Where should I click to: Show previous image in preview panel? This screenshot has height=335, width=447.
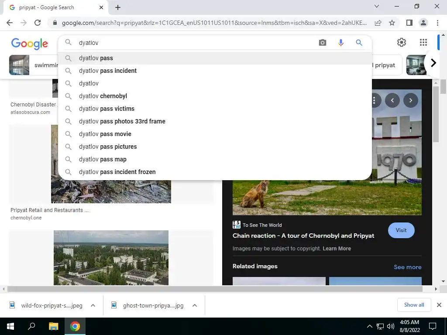tap(392, 100)
